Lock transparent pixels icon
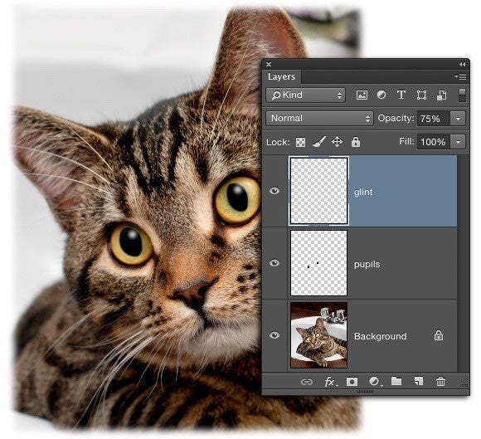481x439 pixels. pos(300,142)
